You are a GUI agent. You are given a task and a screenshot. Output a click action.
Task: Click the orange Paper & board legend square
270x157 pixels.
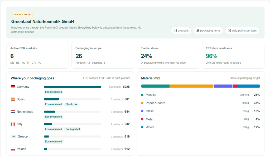point(142,103)
